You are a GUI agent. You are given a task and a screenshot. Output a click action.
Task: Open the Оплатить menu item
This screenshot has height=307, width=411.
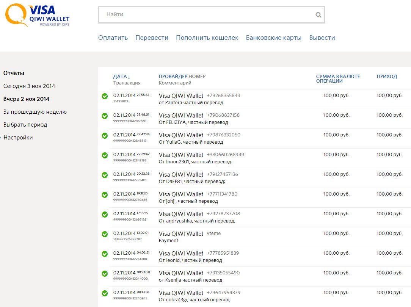[x=113, y=38]
